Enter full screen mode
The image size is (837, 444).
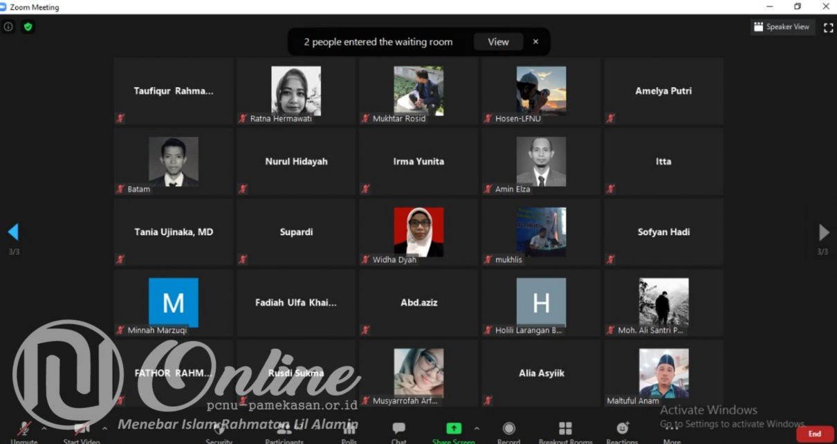click(x=828, y=28)
